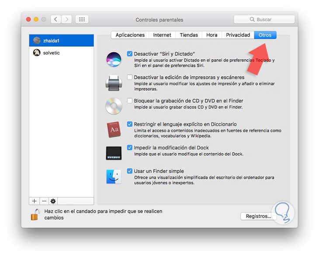This screenshot has height=258, width=319.
Task: Click the search magnifier icon
Action: pyautogui.click(x=252, y=19)
